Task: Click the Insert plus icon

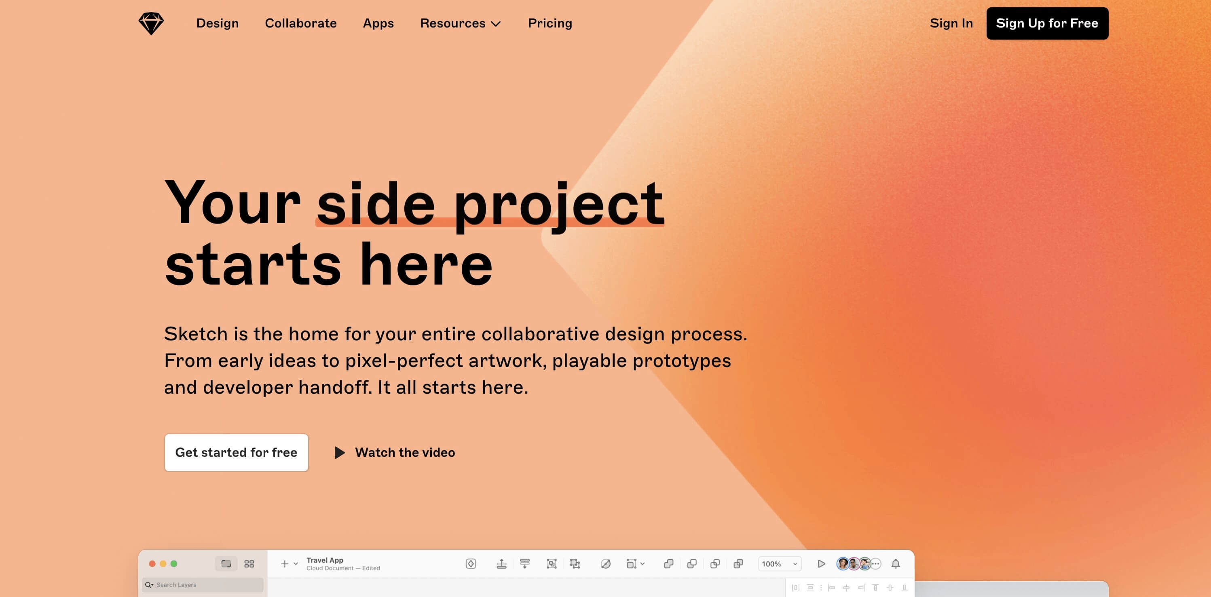Action: [x=284, y=563]
